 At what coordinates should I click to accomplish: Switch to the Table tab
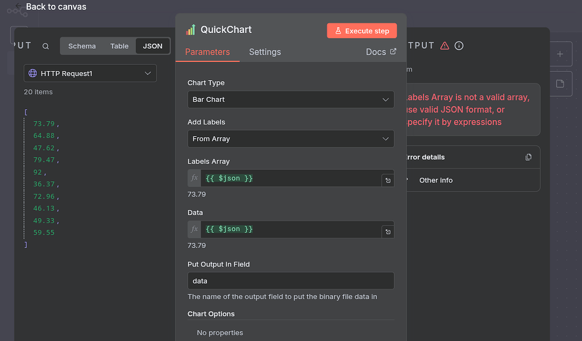(x=119, y=46)
